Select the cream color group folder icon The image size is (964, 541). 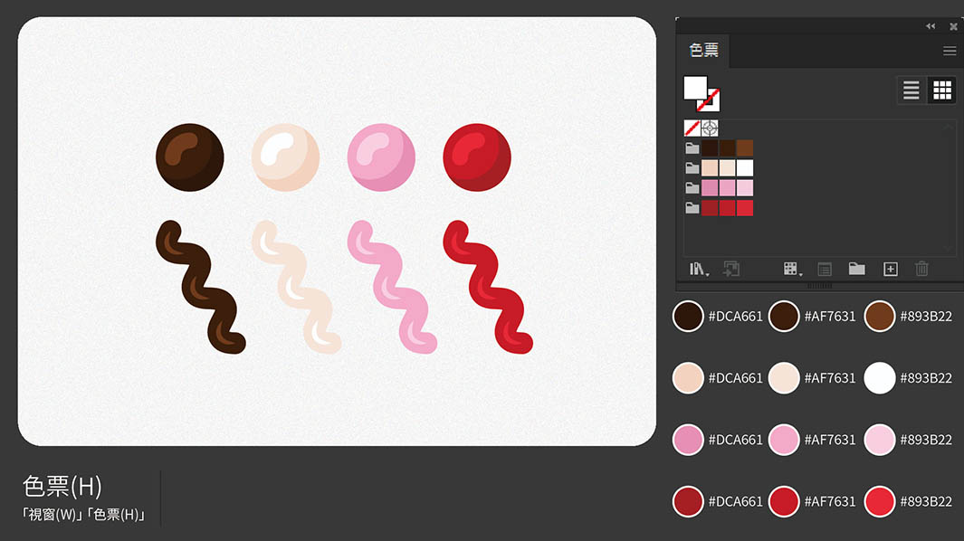pos(692,168)
